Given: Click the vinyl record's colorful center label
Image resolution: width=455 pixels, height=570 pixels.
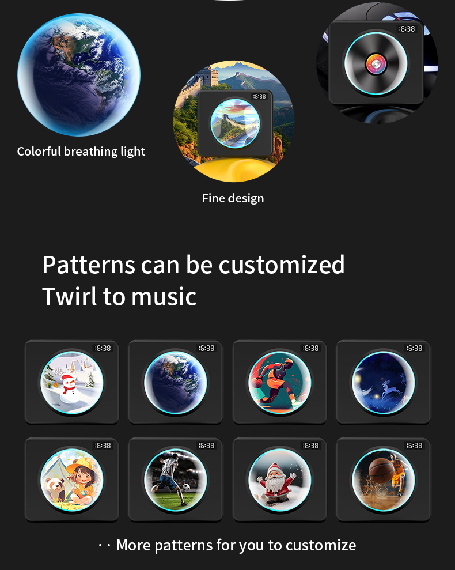Looking at the screenshot, I should click(377, 65).
